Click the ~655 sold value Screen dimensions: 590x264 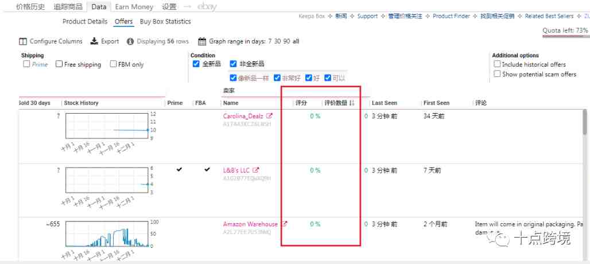pos(53,224)
